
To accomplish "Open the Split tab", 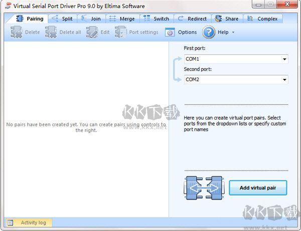I will pos(63,18).
